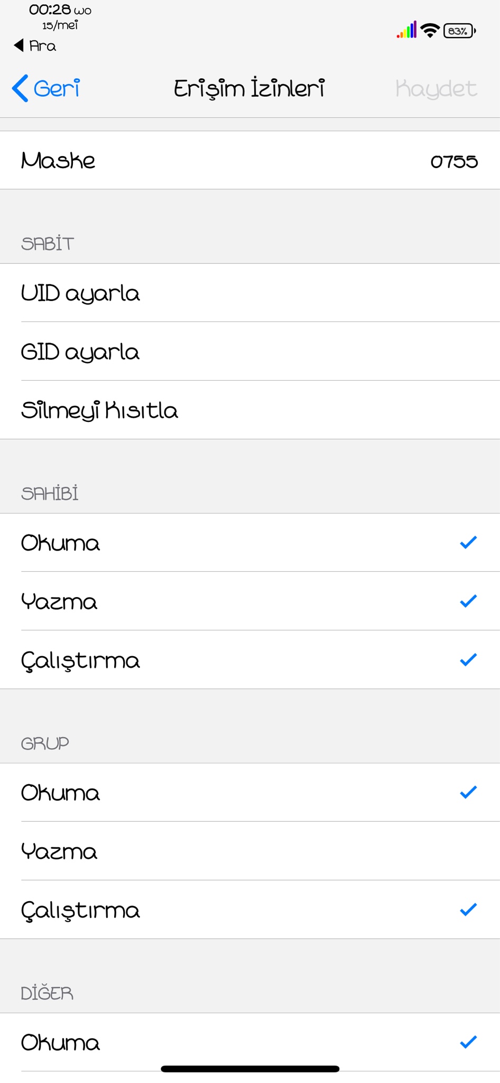Tap the battery indicator icon
This screenshot has width=500, height=1083.
[x=459, y=31]
